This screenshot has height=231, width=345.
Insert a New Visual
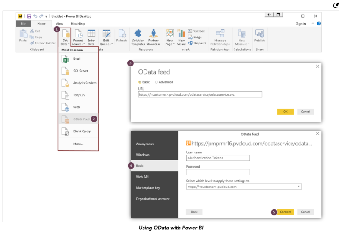tap(181, 37)
